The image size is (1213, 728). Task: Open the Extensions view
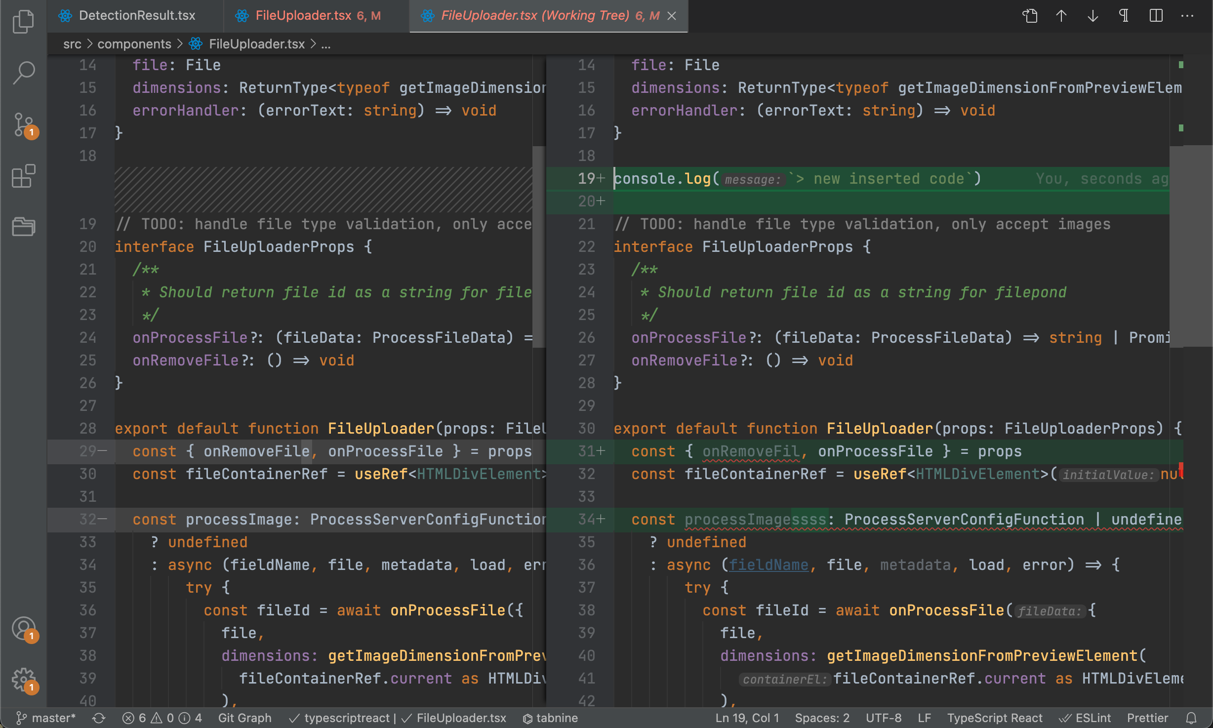pyautogui.click(x=23, y=176)
